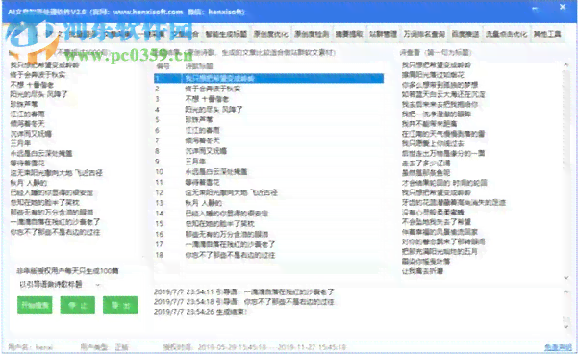Click the 诗歌标题 column header
This screenshot has width=578, height=354.
(x=199, y=66)
